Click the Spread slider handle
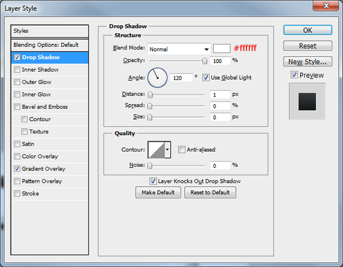The width and height of the screenshot is (343, 267). tap(150, 106)
